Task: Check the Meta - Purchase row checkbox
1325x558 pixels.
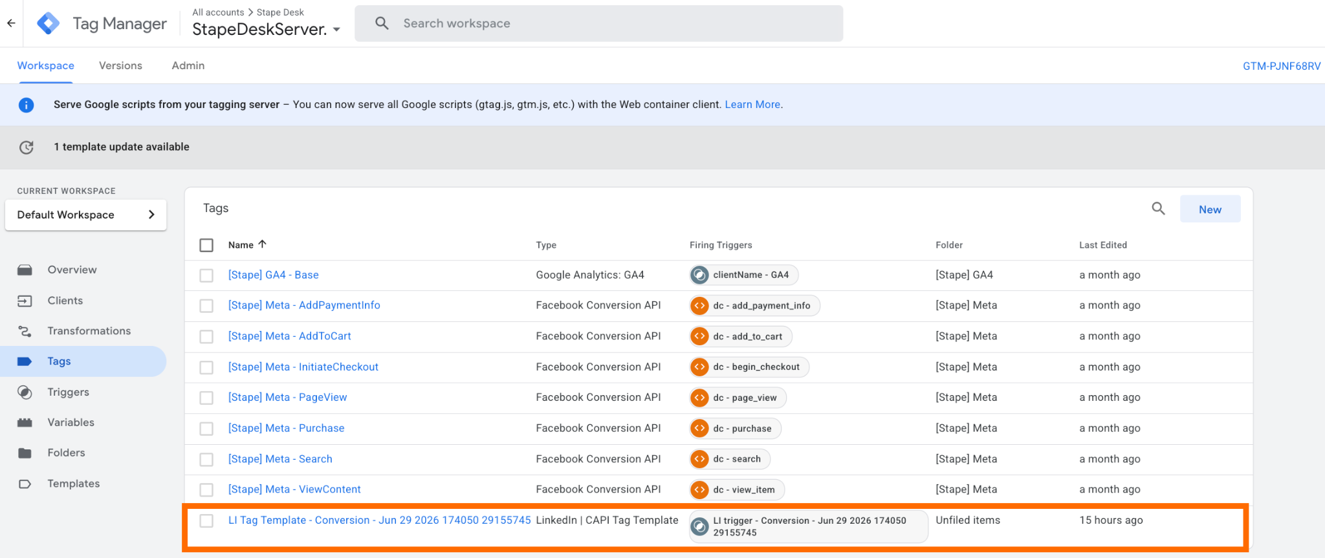Action: (206, 429)
